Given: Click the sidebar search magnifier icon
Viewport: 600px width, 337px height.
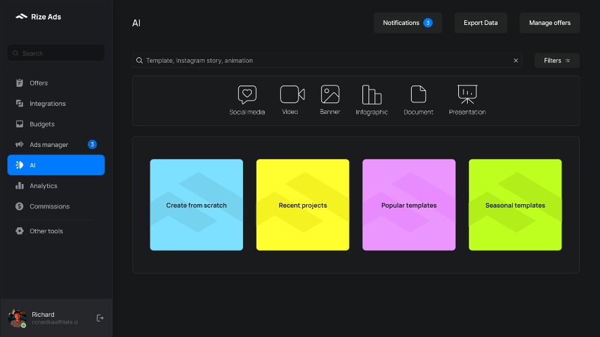Looking at the screenshot, I should click(x=16, y=53).
